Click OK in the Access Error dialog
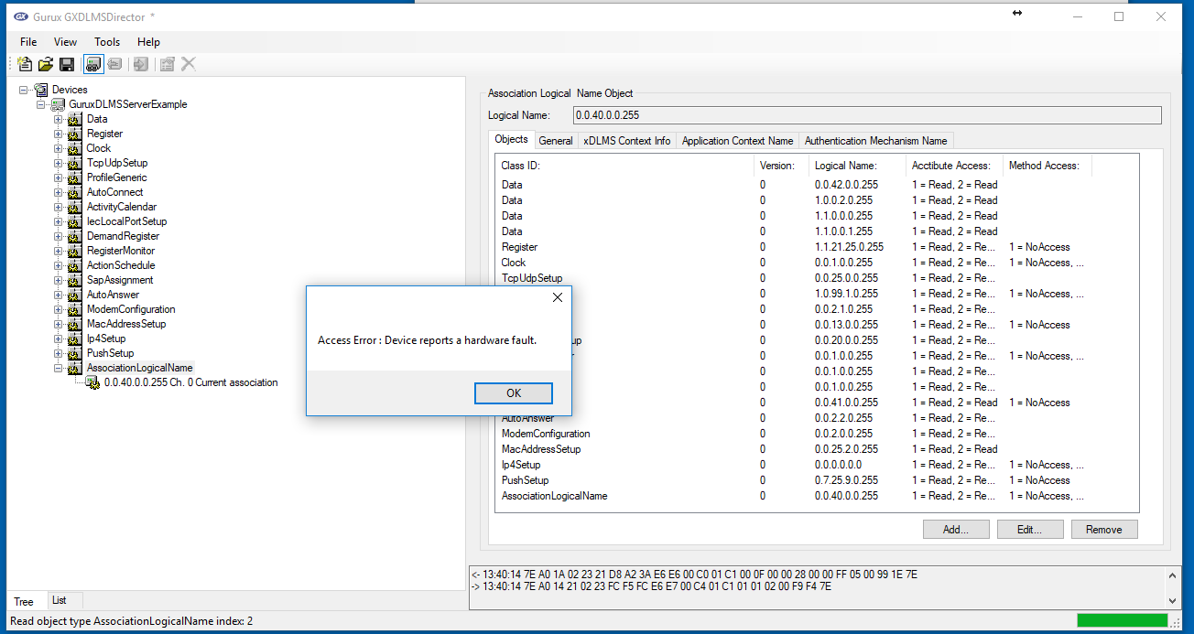Screen dimensions: 1194x634 [514, 392]
